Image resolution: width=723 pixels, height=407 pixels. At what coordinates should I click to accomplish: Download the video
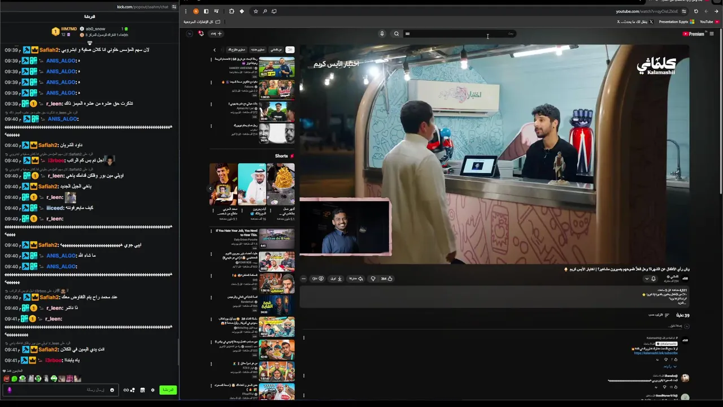click(337, 279)
